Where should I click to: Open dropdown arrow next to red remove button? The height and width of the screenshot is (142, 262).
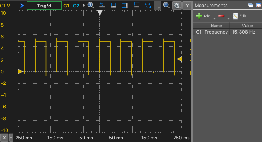228,18
